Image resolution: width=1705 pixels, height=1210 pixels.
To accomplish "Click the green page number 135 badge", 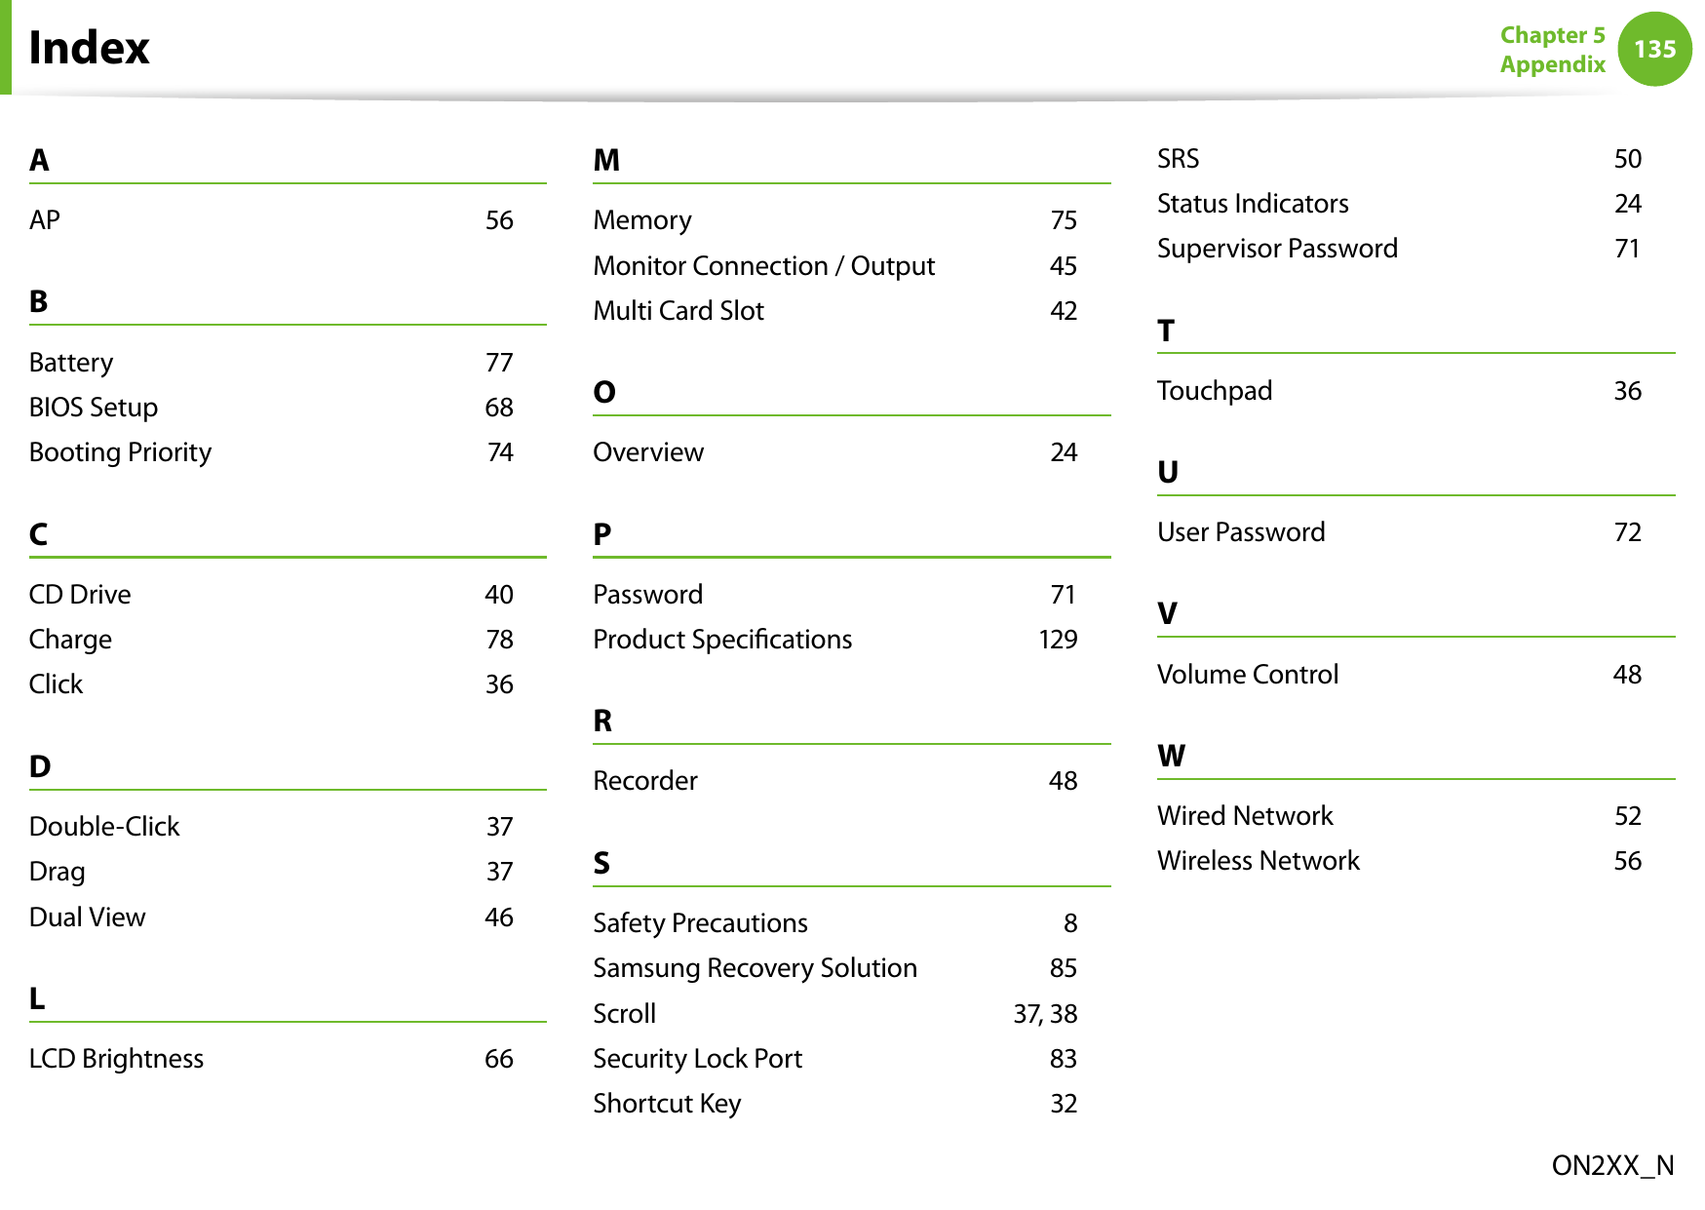I will pos(1654,49).
